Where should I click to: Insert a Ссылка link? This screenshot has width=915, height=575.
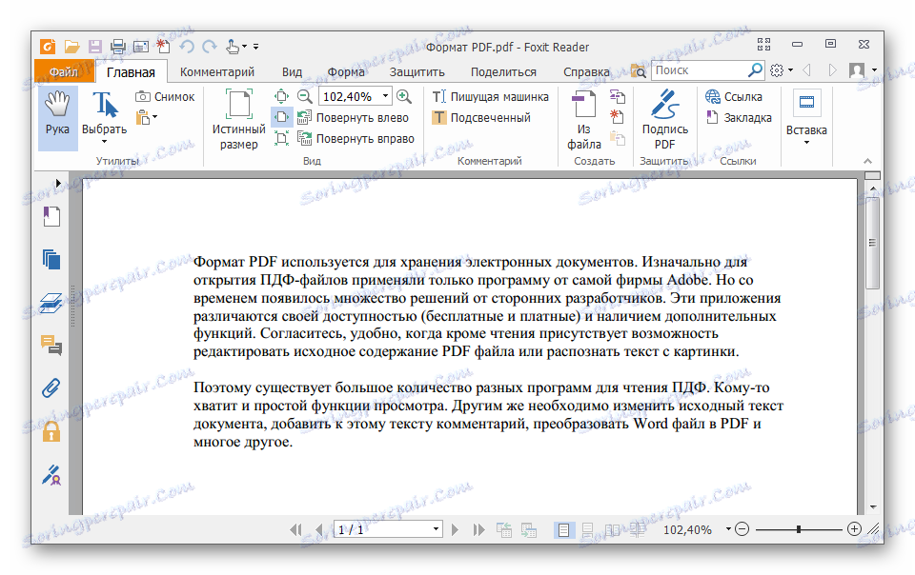pos(734,97)
